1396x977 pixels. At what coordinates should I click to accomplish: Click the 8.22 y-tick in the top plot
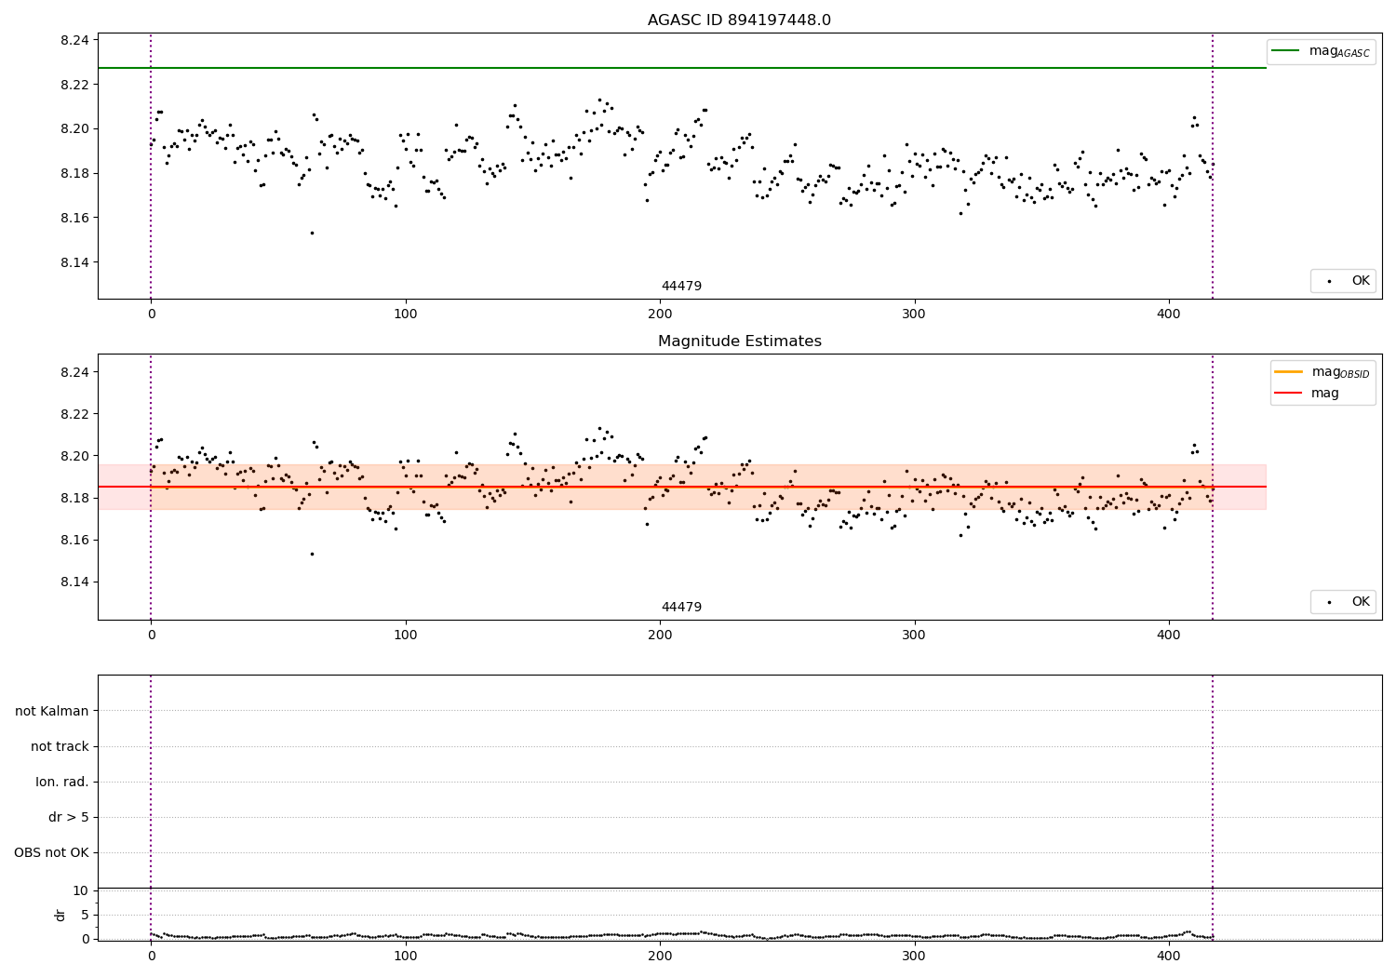[x=75, y=85]
